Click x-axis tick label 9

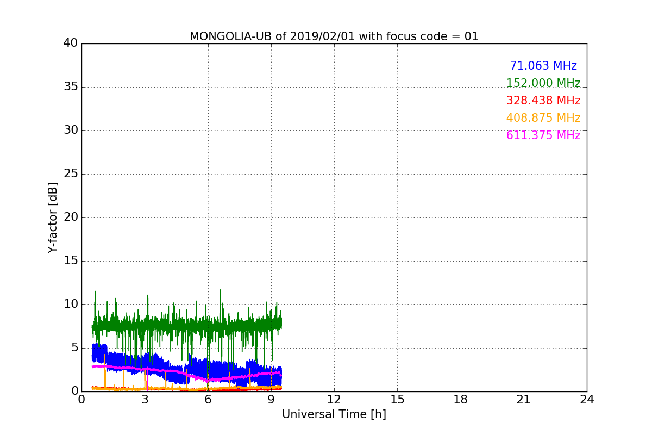tap(271, 399)
